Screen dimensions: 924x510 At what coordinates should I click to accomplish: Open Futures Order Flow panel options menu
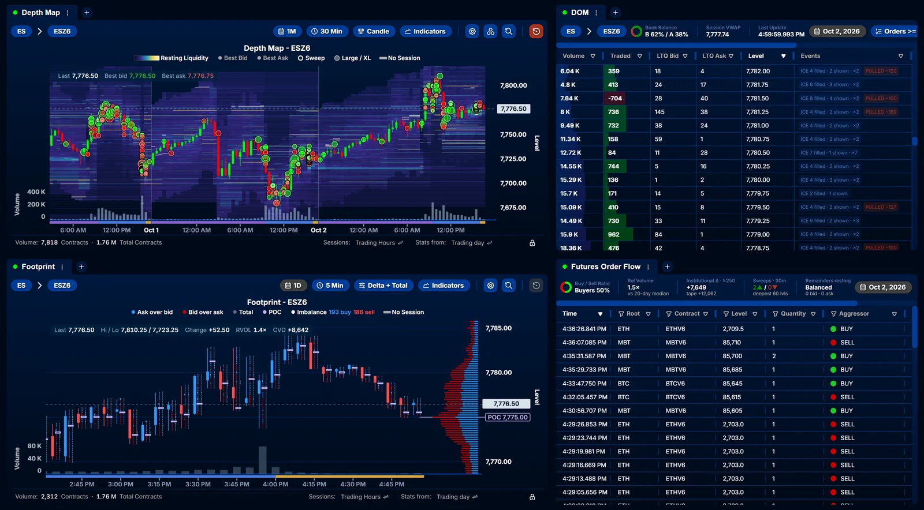pyautogui.click(x=648, y=267)
